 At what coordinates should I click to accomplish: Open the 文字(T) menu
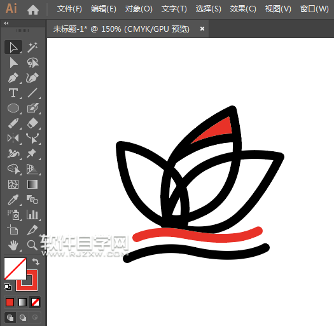click(x=174, y=9)
